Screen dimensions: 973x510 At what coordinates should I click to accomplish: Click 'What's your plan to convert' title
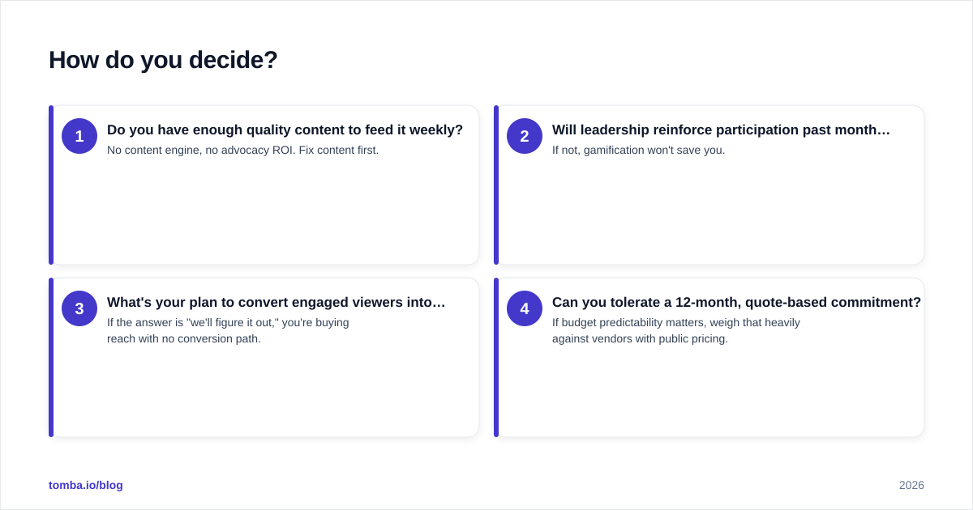[276, 302]
